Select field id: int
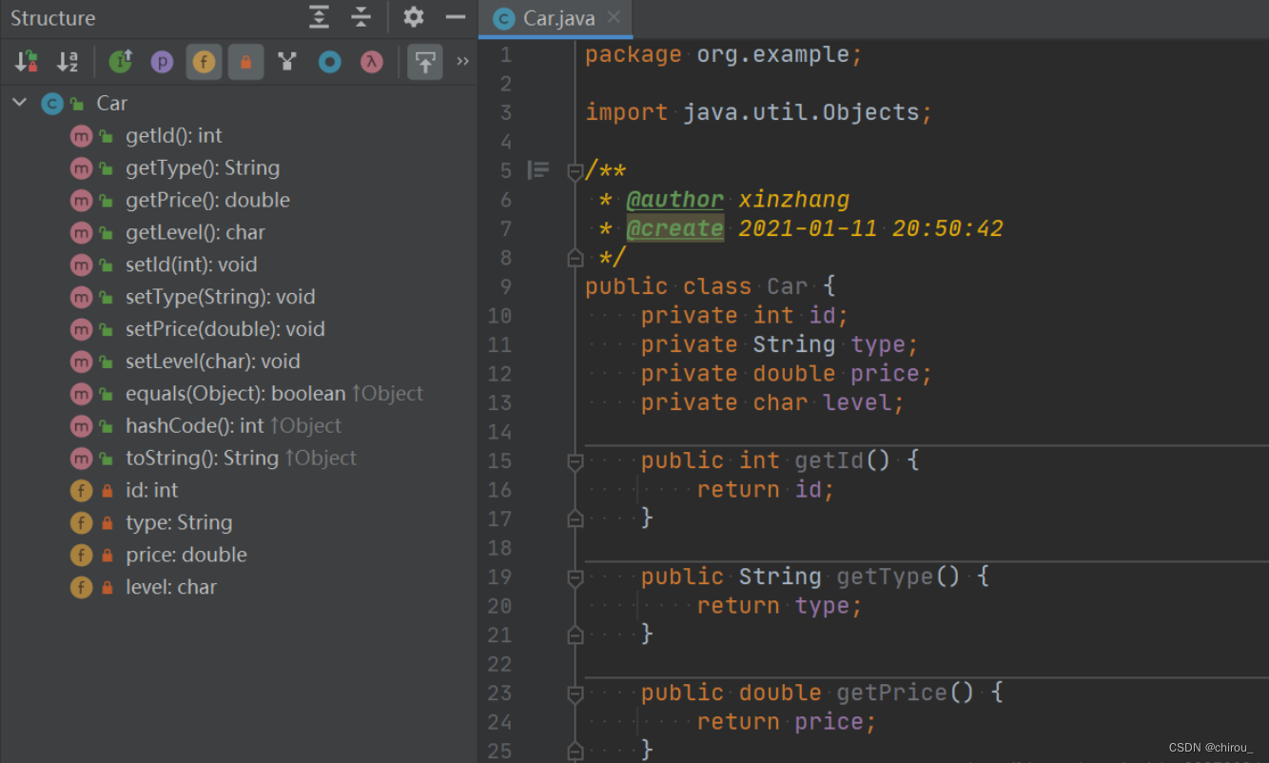This screenshot has width=1269, height=763. click(x=152, y=491)
